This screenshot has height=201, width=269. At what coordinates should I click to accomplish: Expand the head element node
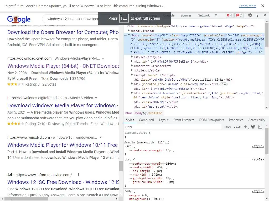pos(129,31)
